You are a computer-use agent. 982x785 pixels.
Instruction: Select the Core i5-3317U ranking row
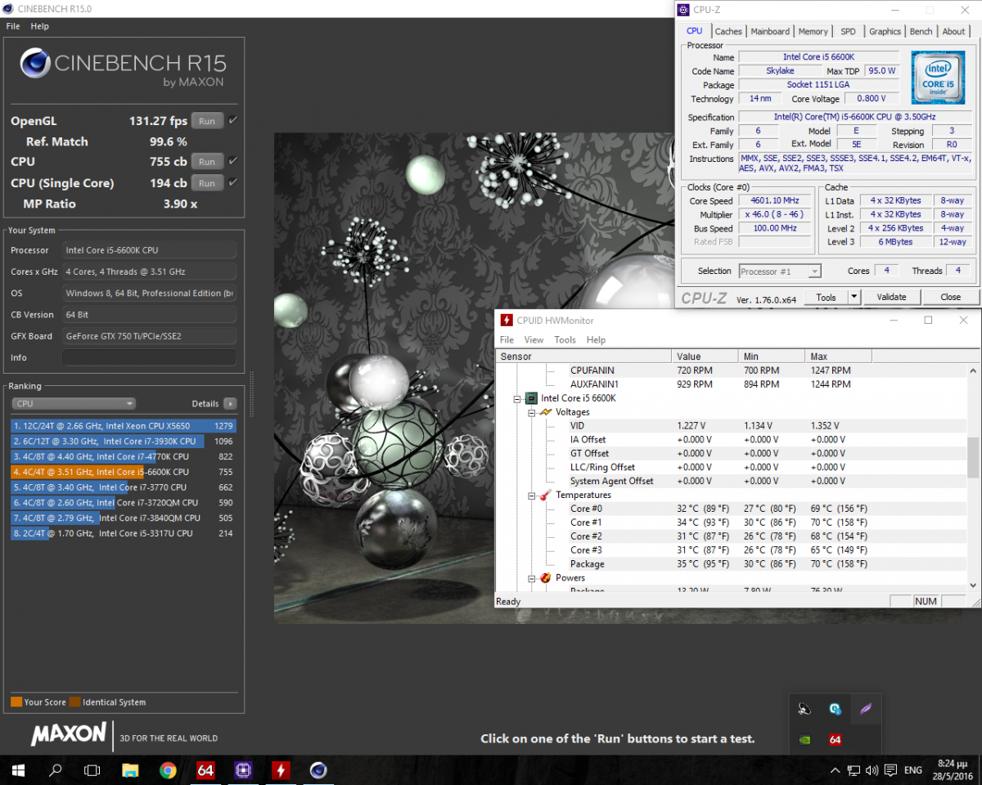[x=124, y=533]
